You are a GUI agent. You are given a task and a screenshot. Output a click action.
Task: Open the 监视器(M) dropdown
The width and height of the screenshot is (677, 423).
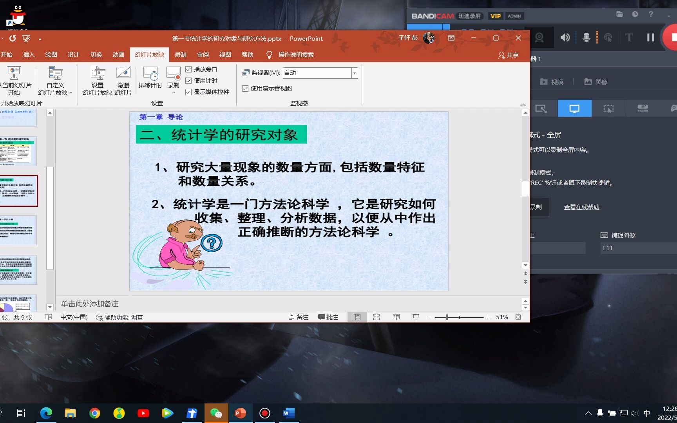click(353, 73)
